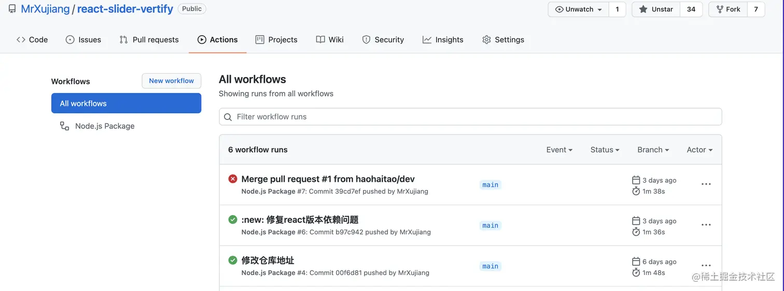Image resolution: width=784 pixels, height=291 pixels.
Task: Click the Unstar button
Action: [656, 9]
